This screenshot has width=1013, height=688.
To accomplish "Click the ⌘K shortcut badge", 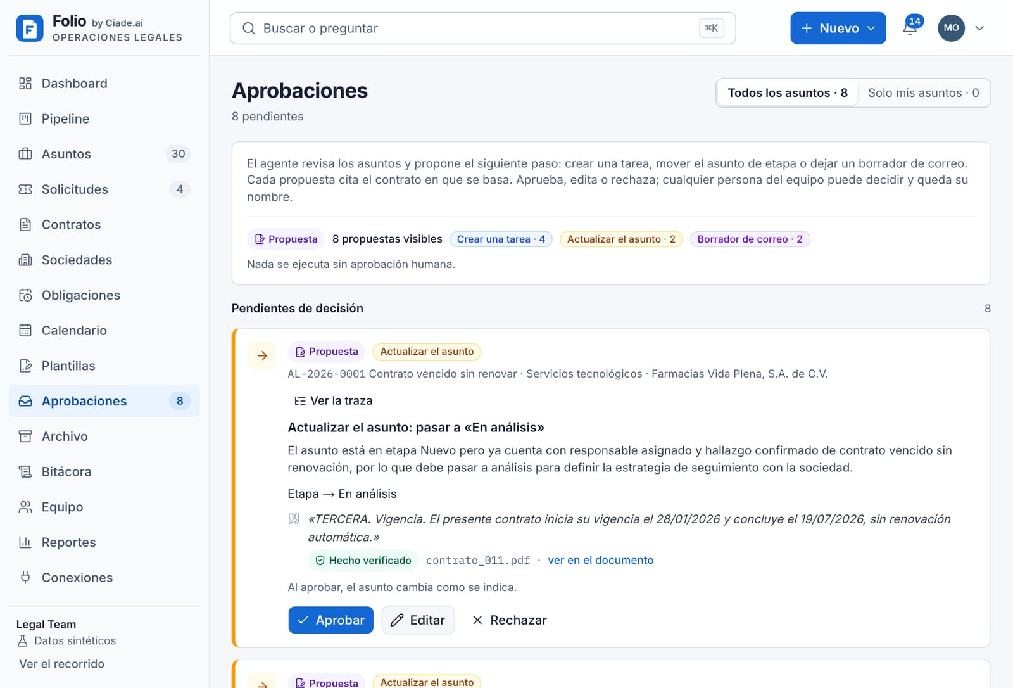I will tap(712, 28).
